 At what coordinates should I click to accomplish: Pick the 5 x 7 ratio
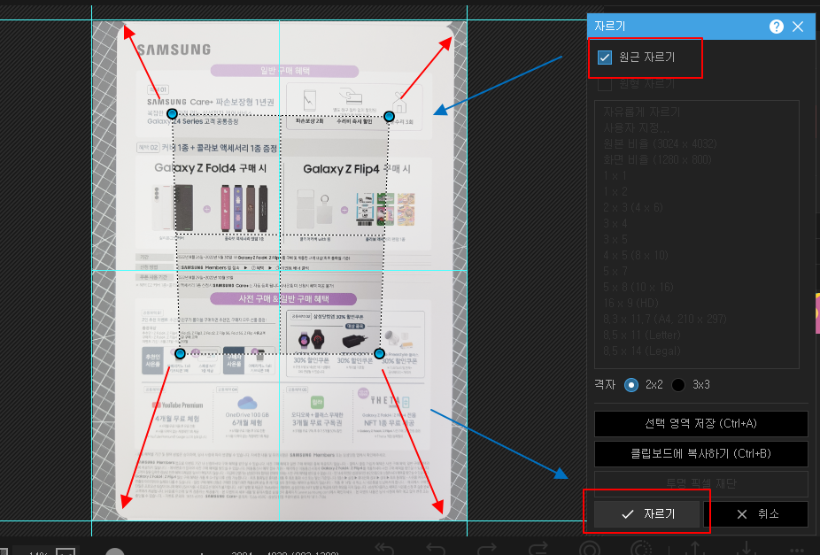point(615,271)
